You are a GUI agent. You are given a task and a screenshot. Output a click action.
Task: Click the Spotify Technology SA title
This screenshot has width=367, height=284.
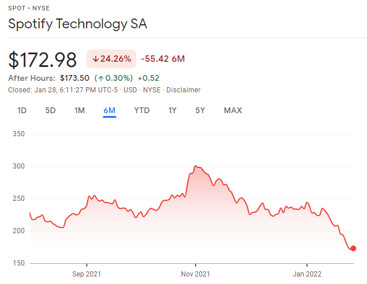(77, 24)
